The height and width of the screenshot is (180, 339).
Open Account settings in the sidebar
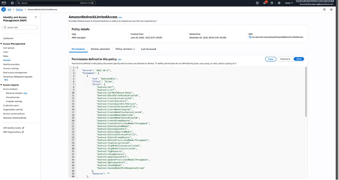[x=11, y=68]
